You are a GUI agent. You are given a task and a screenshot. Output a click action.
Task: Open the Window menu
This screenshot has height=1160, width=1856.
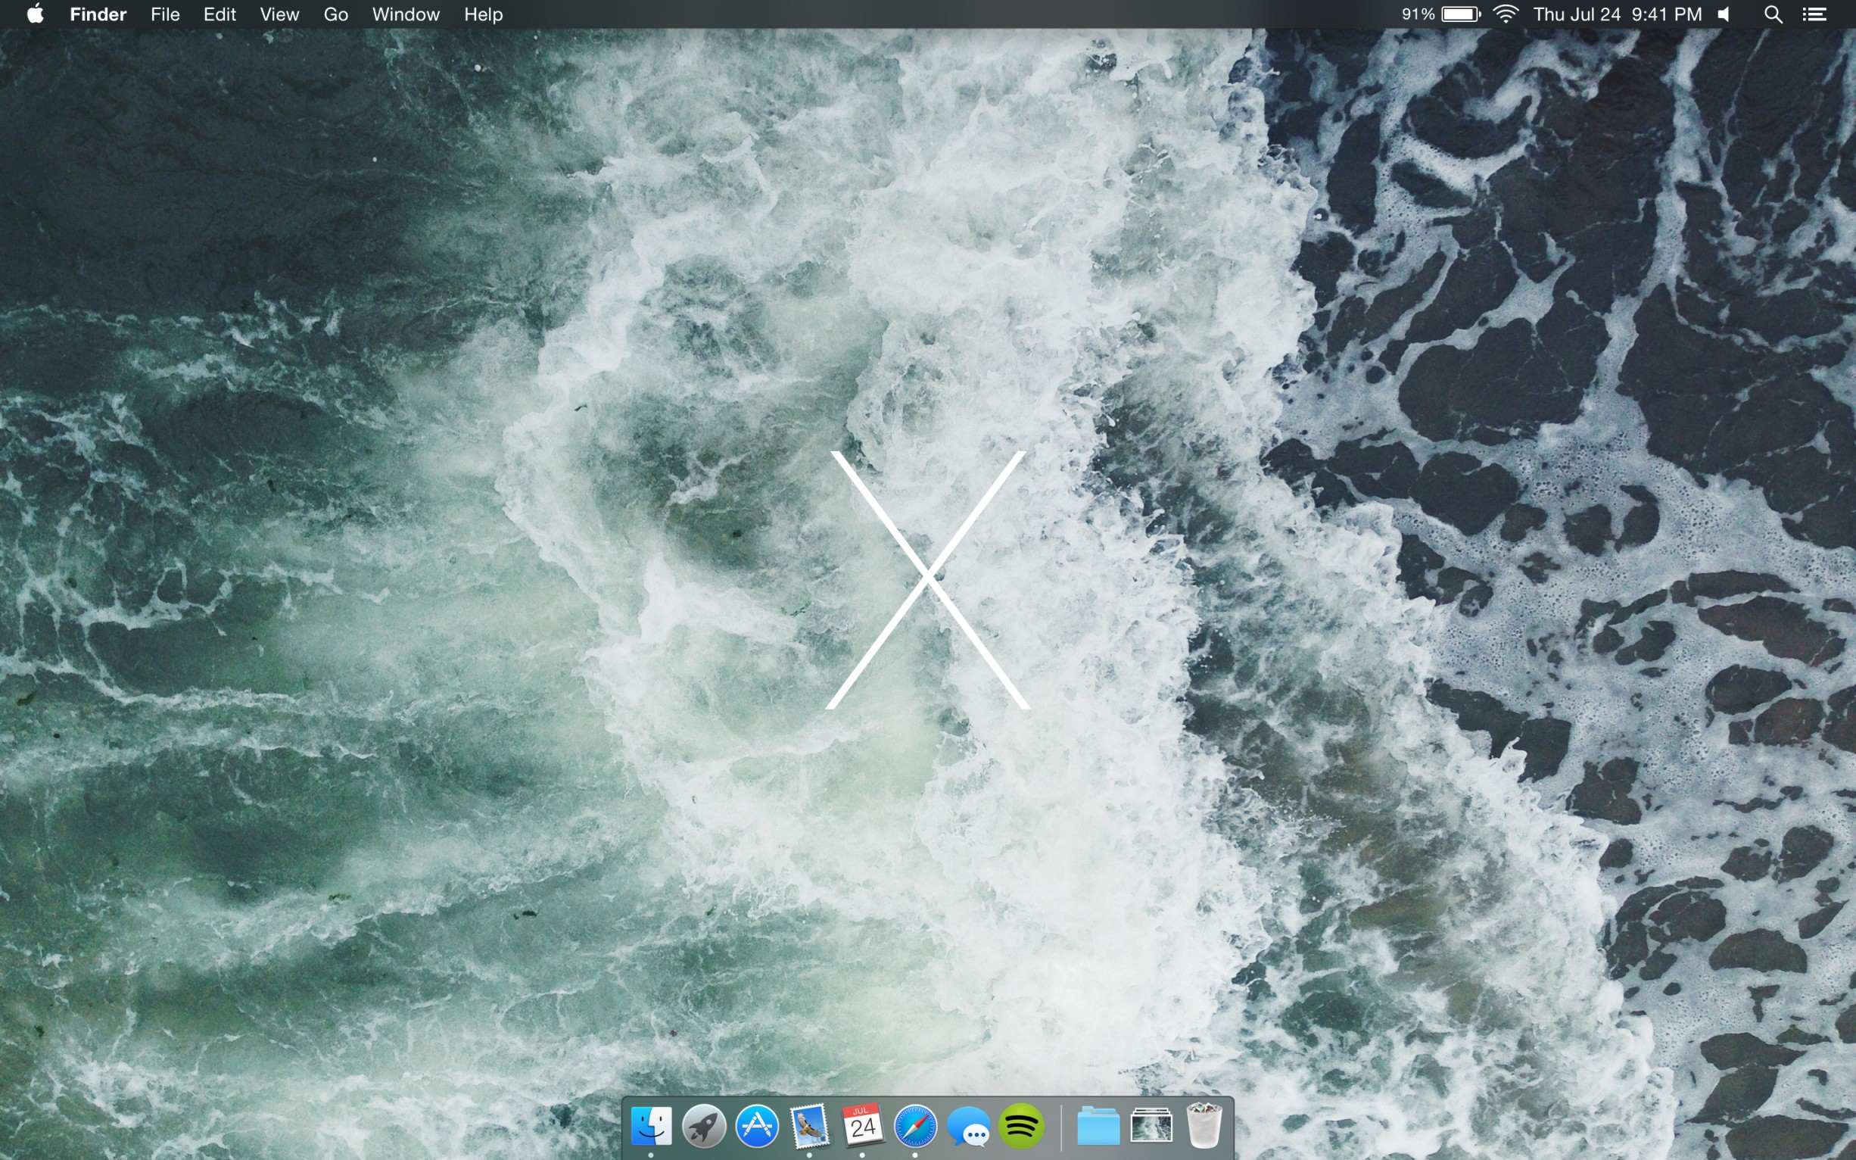[405, 14]
